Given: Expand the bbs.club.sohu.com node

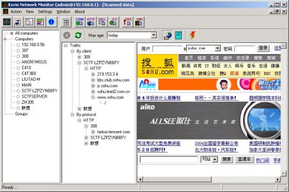Looking at the screenshot, I should click(93, 80).
